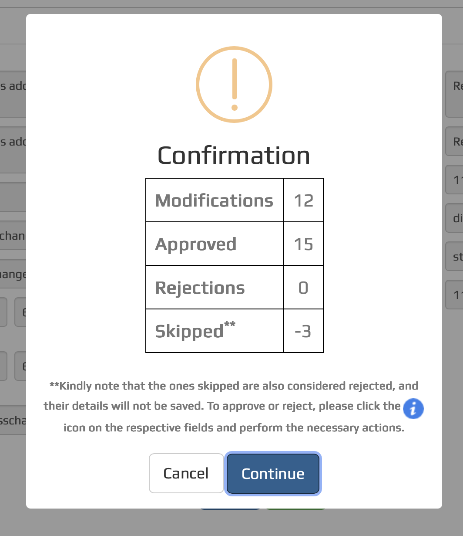Click the blue button peeking below the dialog
The image size is (463, 536).
(x=230, y=509)
